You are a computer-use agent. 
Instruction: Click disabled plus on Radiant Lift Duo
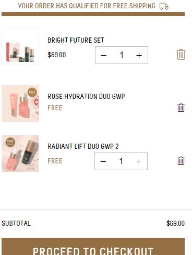coord(138,161)
